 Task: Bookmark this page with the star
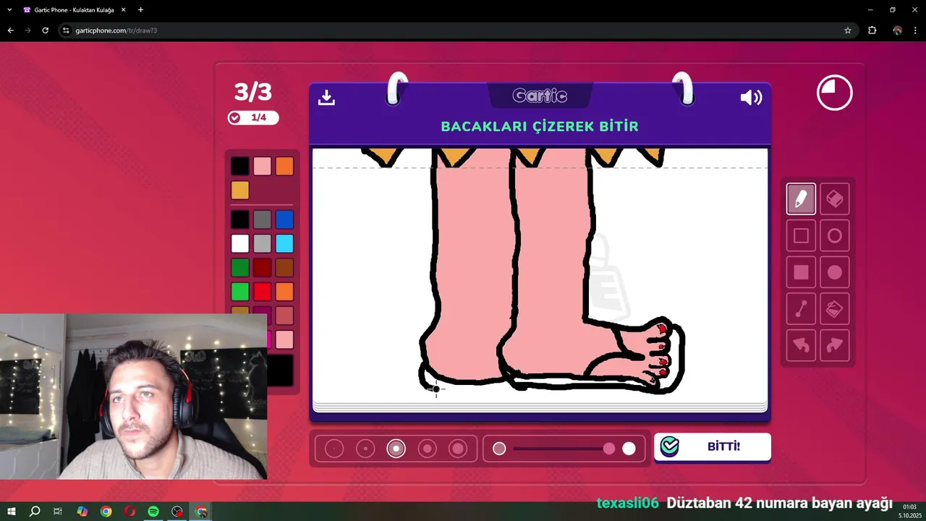(848, 30)
